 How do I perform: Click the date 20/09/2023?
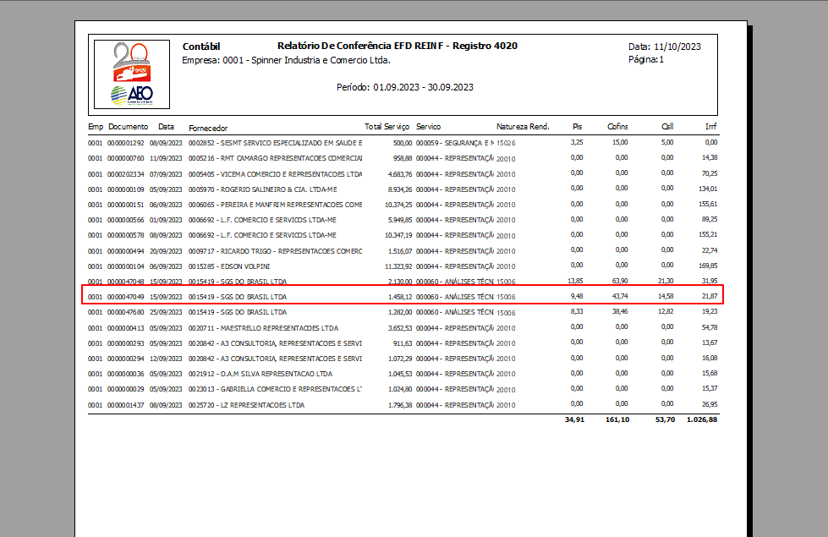[x=166, y=251]
